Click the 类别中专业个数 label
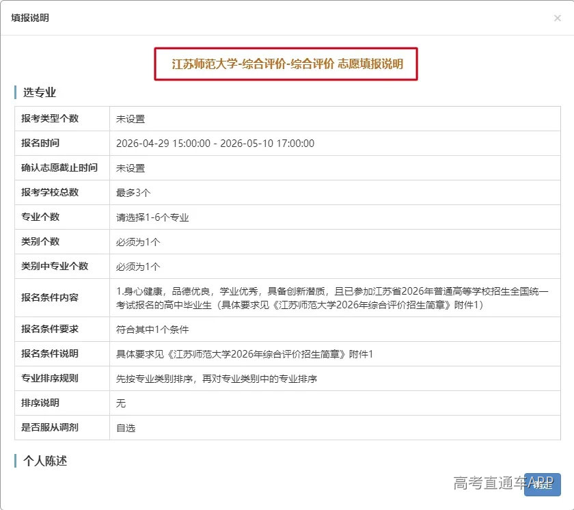 pyautogui.click(x=55, y=266)
